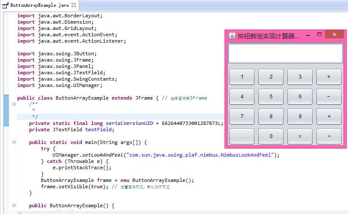
Task: Click calculator button 4
Action: 242,97
